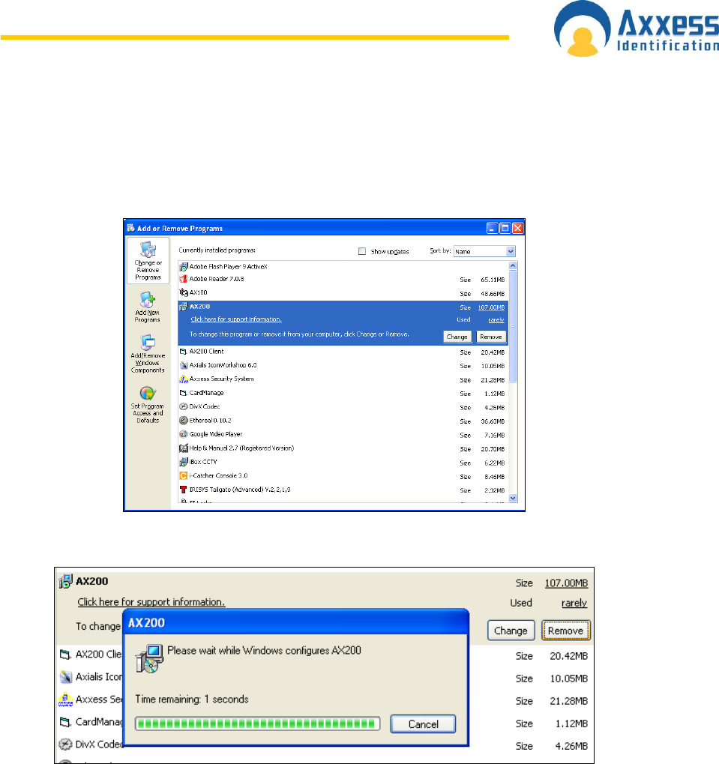Click 65.11MB size value
This screenshot has width=719, height=764.
(x=493, y=280)
